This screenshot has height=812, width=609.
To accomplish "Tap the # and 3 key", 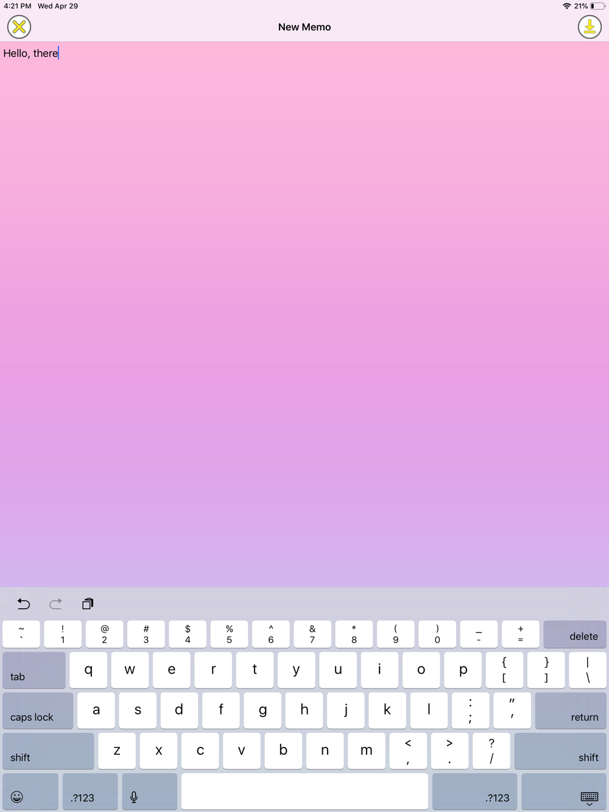I will click(x=146, y=634).
